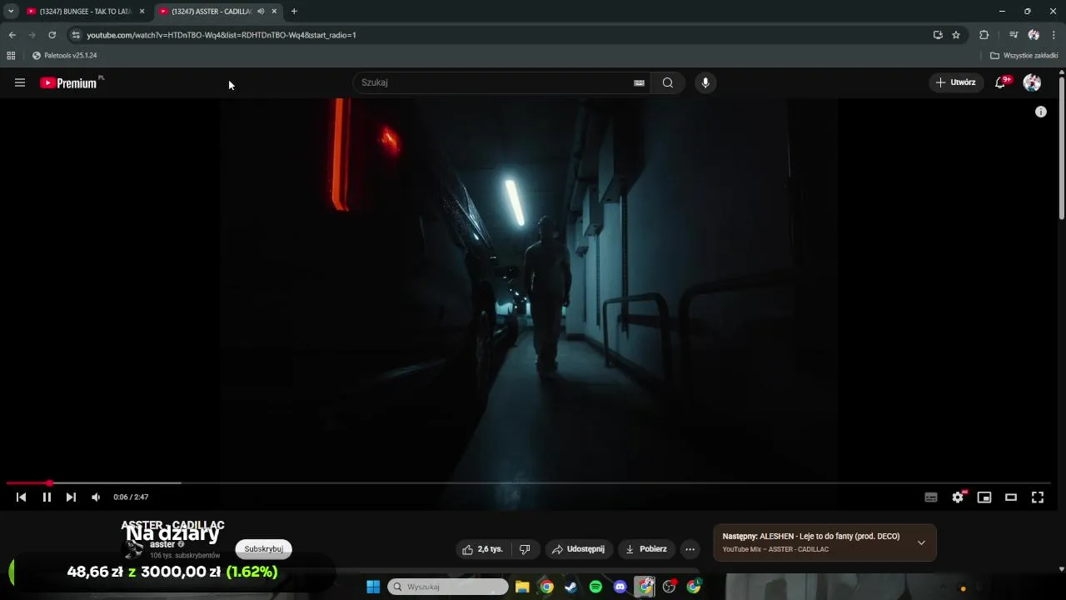
Task: Open media controls music icon
Action: [1014, 35]
